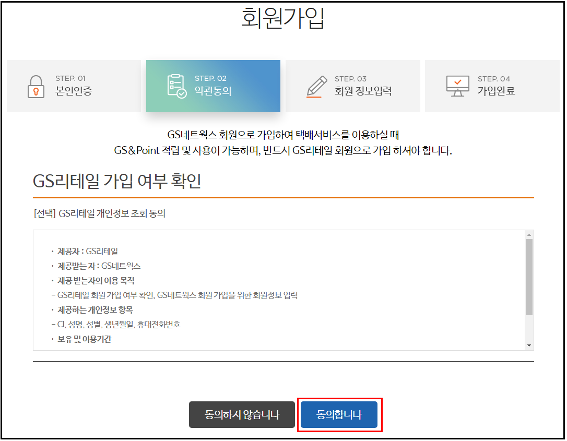Select the highlighted STEP 02 약관동의 panel

click(213, 86)
